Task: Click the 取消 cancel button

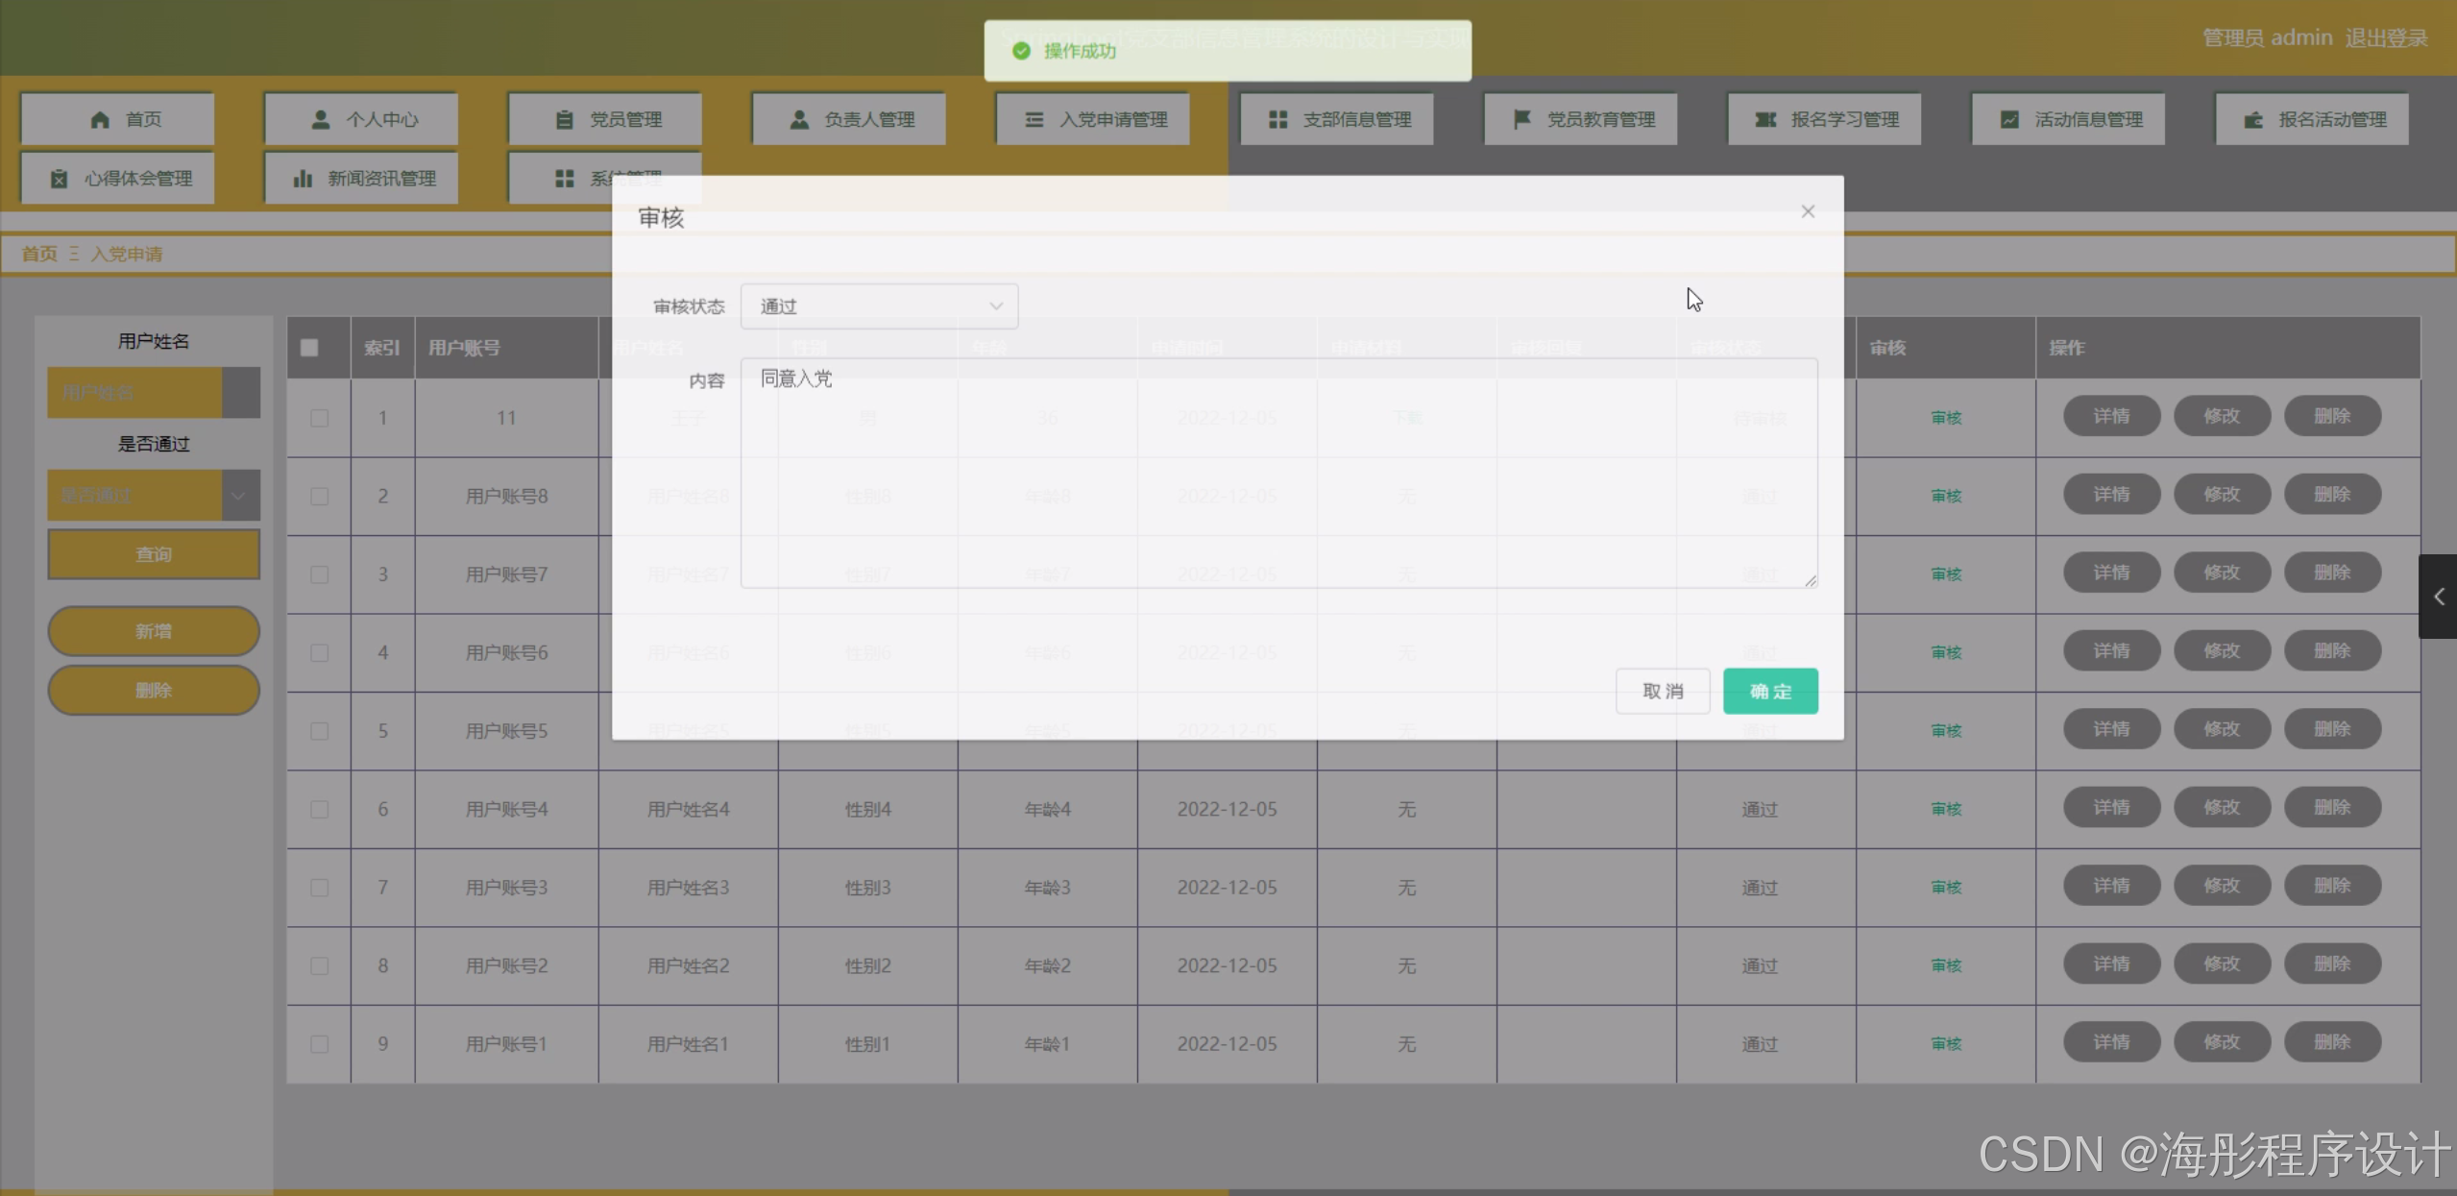Action: click(1662, 691)
